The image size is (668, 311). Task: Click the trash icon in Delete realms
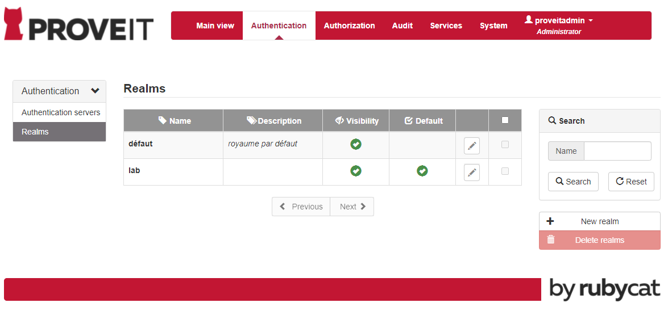[x=550, y=240]
